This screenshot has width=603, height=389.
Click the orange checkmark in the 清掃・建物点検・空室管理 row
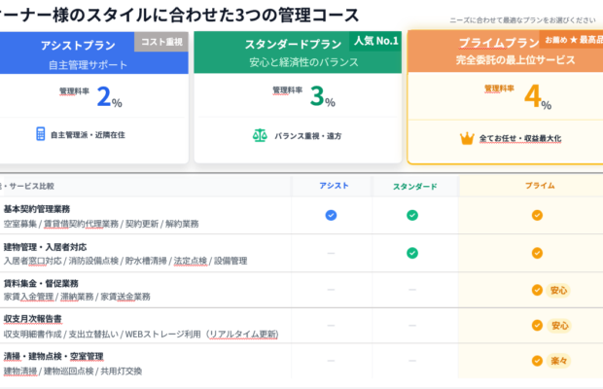pos(537,361)
